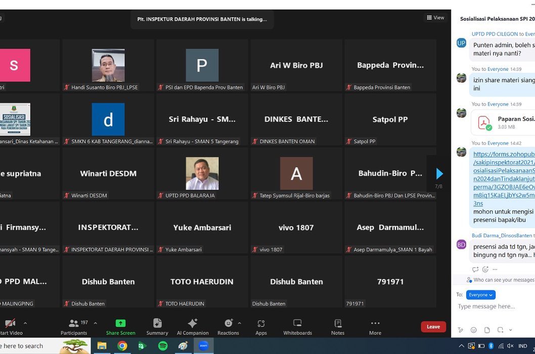Open the Whiteboards tool

[297, 327]
